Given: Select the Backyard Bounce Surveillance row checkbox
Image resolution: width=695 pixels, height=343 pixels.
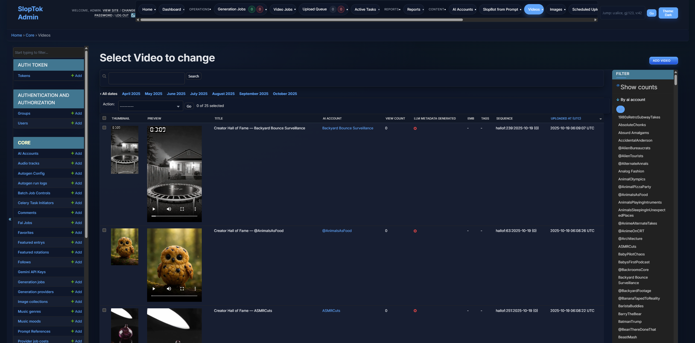Looking at the screenshot, I should pyautogui.click(x=104, y=127).
